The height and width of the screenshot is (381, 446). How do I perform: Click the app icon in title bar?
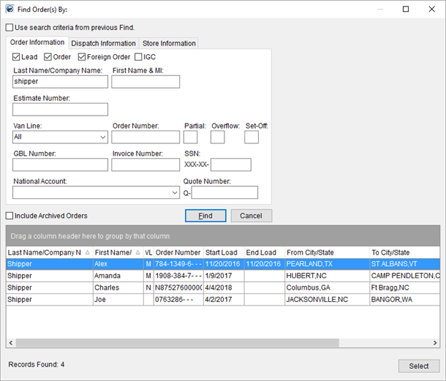coord(9,9)
